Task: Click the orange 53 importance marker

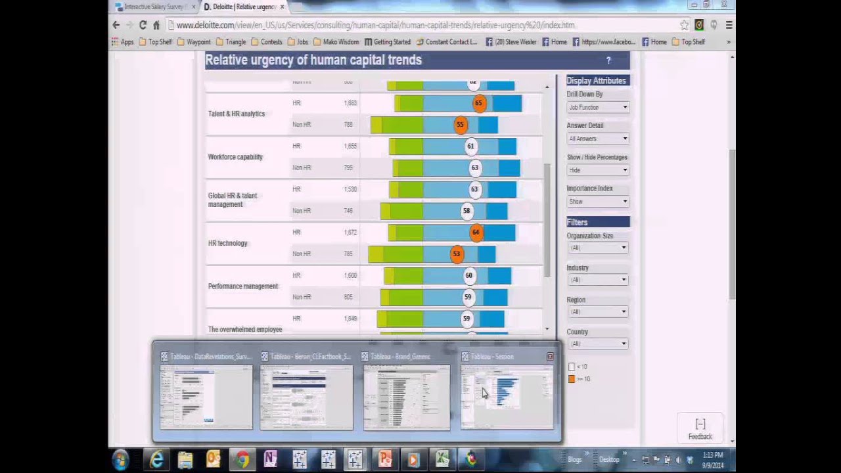Action: 457,254
